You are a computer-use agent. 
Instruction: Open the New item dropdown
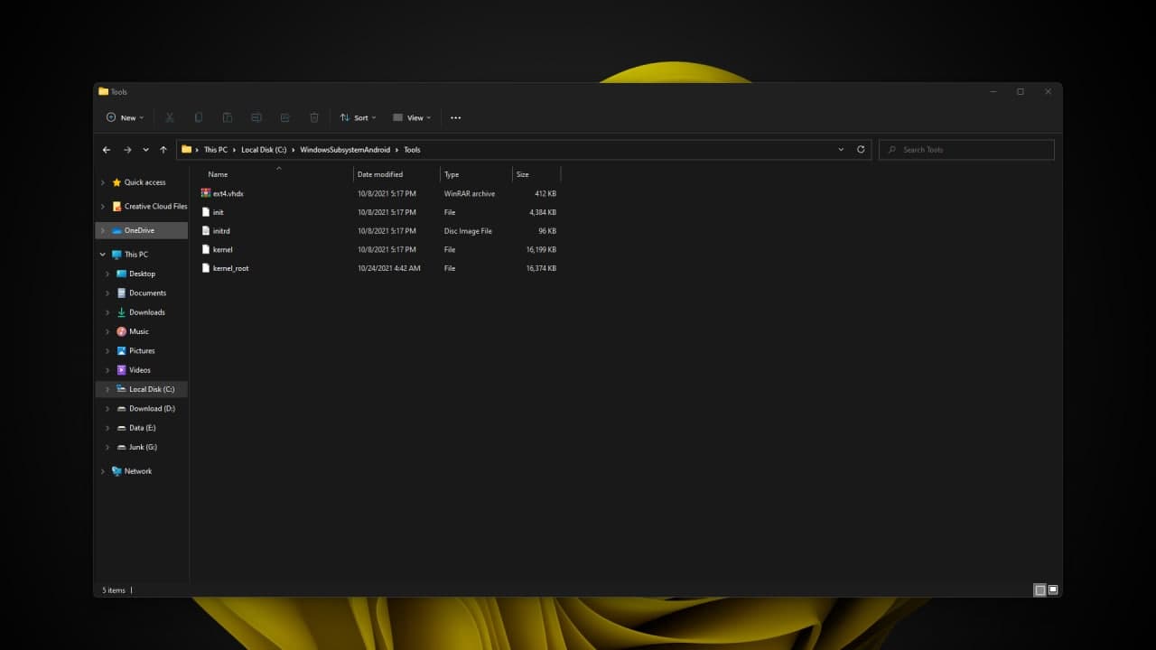pos(125,117)
